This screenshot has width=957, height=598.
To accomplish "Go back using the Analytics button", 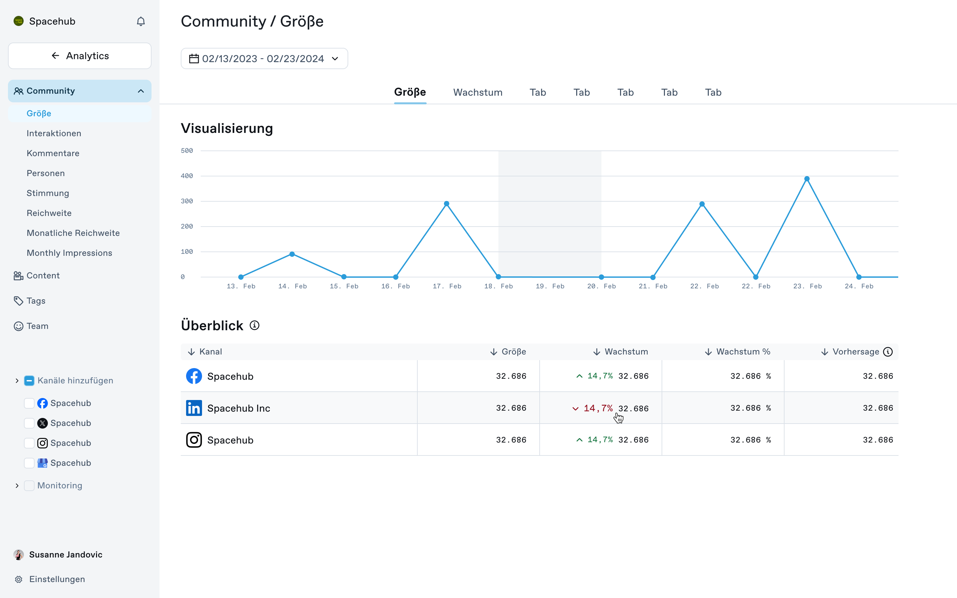I will point(79,56).
